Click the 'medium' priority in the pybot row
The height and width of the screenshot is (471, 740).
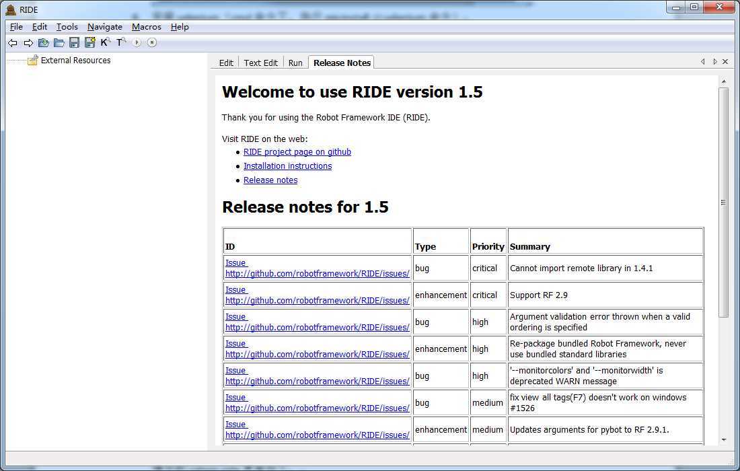pyautogui.click(x=488, y=429)
